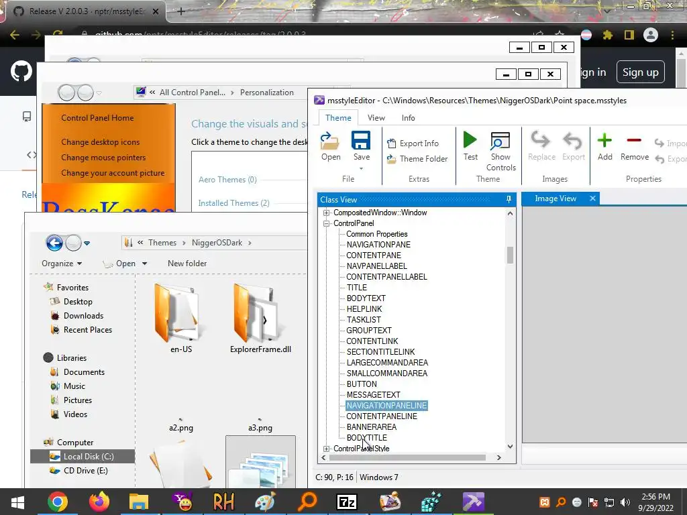Viewport: 687px width, 515px height.
Task: Open Local Disk (C:) in navigation
Action: (83, 456)
